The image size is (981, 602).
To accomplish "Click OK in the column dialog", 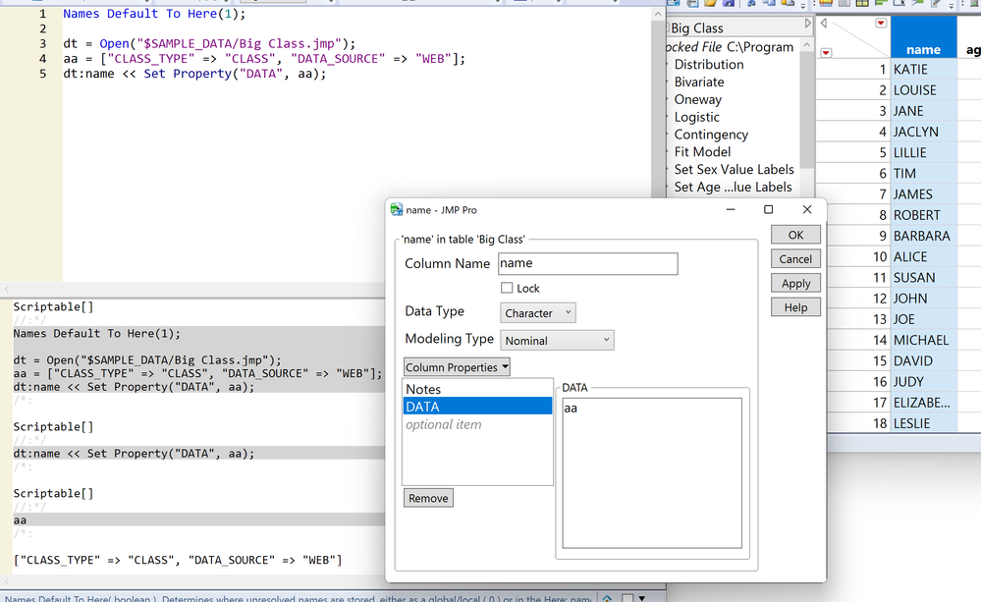I will click(x=795, y=235).
